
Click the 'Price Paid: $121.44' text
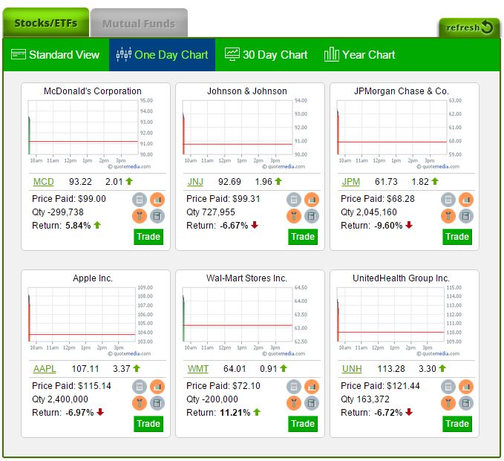(x=380, y=386)
